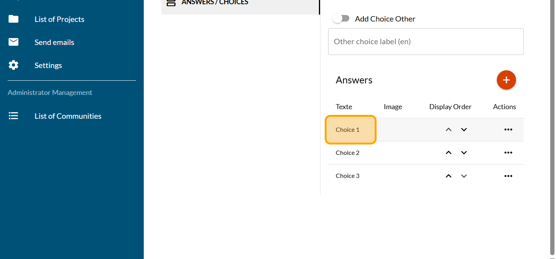Image resolution: width=556 pixels, height=259 pixels.
Task: Open the actions menu for Choice 3
Action: [x=508, y=176]
